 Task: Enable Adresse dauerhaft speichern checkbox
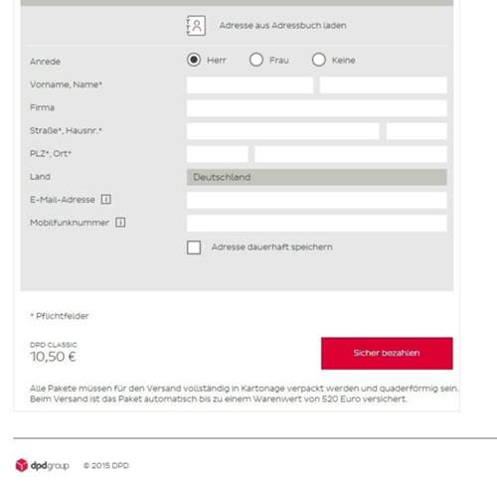(194, 247)
